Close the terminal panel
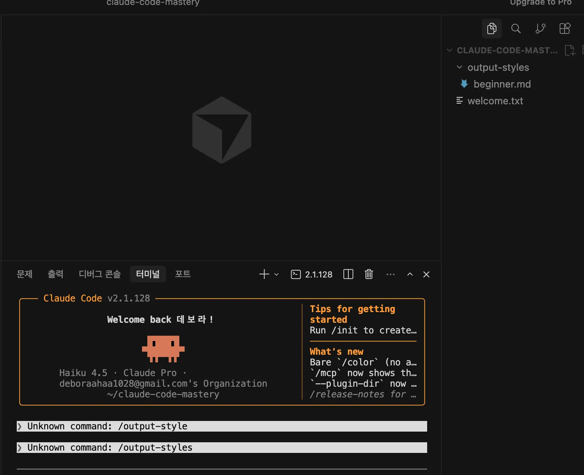This screenshot has height=475, width=584. click(x=426, y=274)
